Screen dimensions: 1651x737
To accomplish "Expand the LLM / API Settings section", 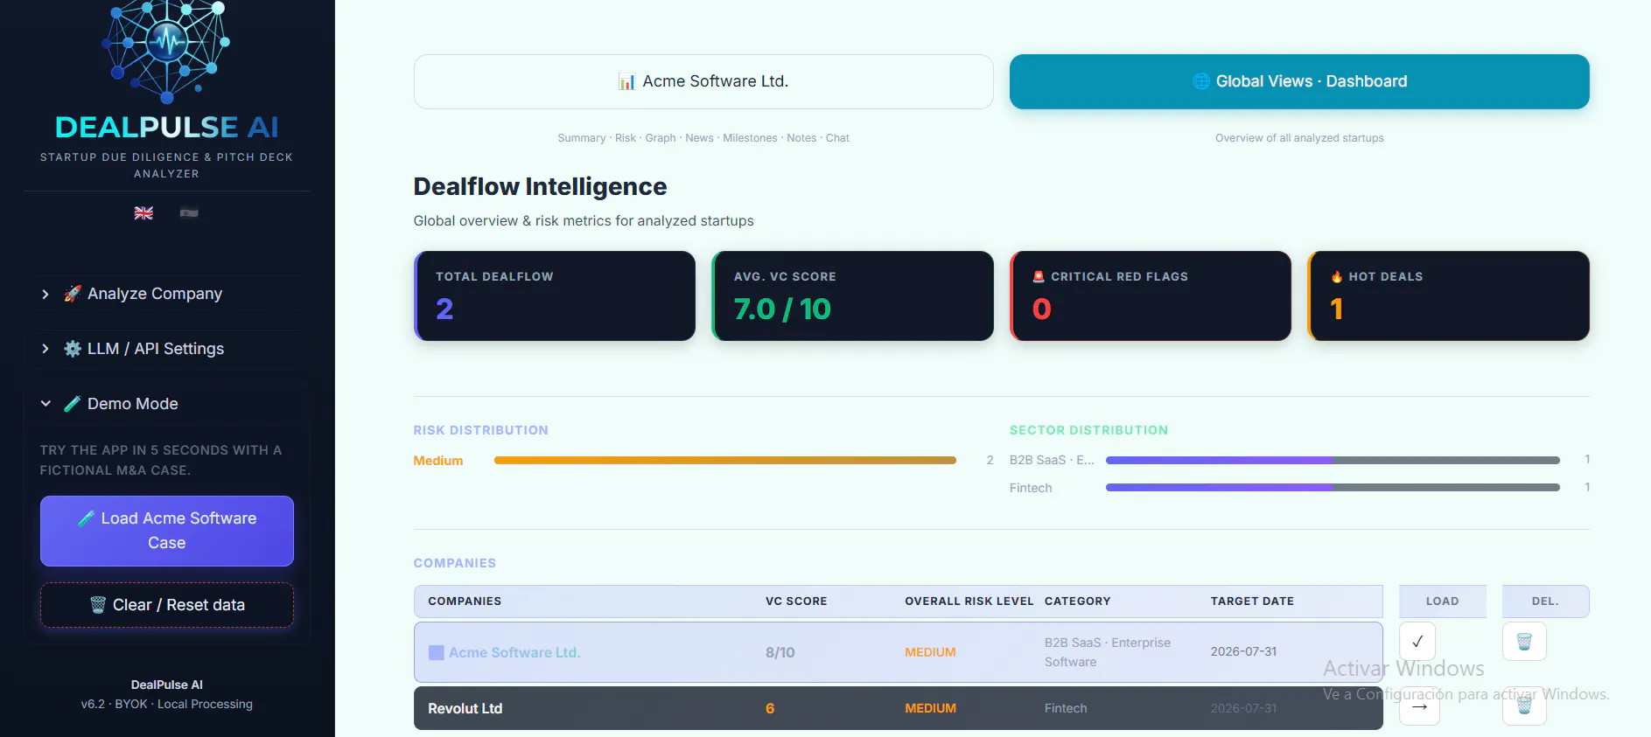I will pyautogui.click(x=166, y=349).
